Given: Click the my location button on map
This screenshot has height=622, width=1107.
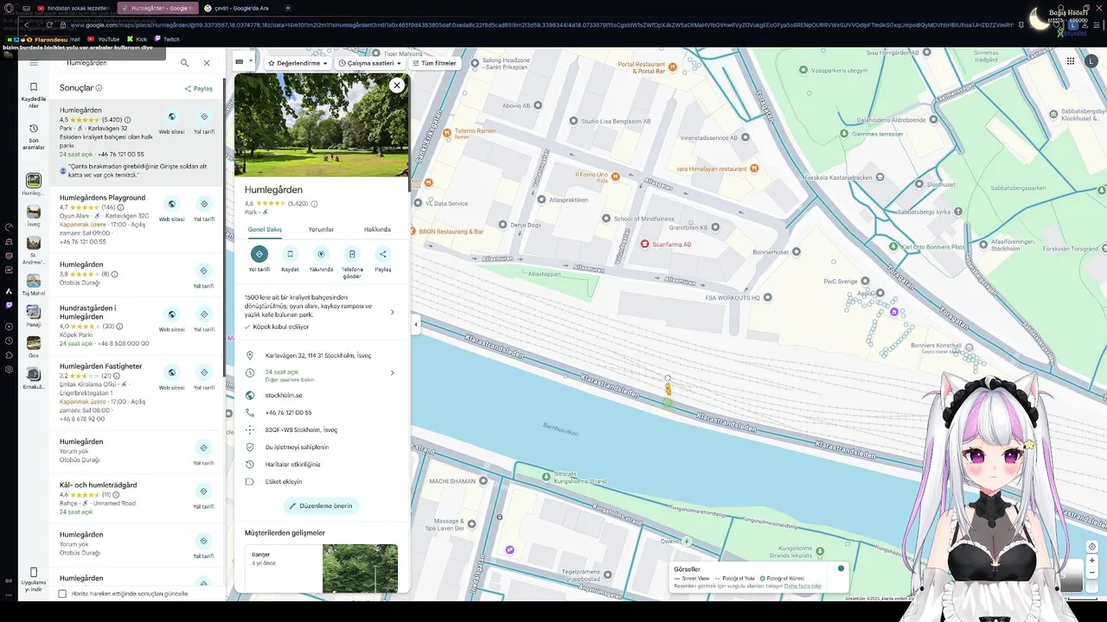Looking at the screenshot, I should (1092, 547).
